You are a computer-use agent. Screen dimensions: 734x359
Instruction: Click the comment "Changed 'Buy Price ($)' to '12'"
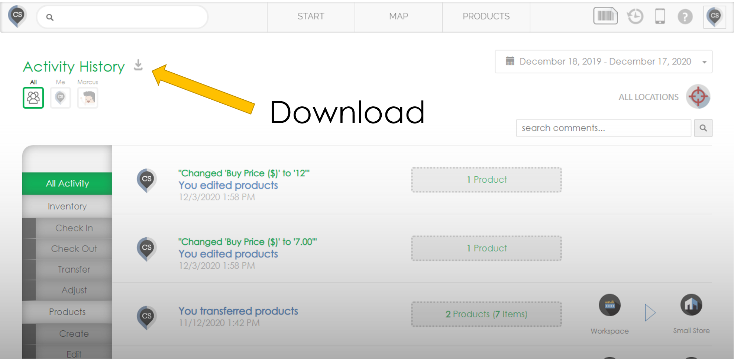tap(244, 173)
